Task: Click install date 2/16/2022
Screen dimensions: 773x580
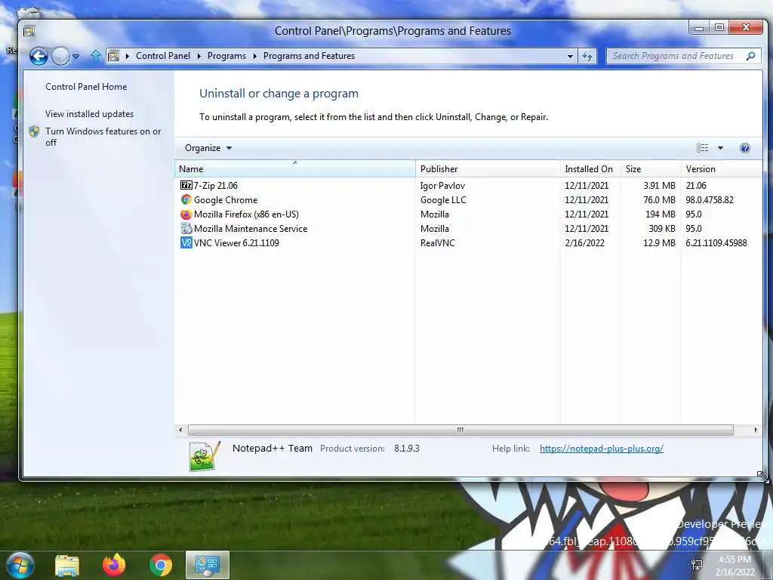Action: 585,242
